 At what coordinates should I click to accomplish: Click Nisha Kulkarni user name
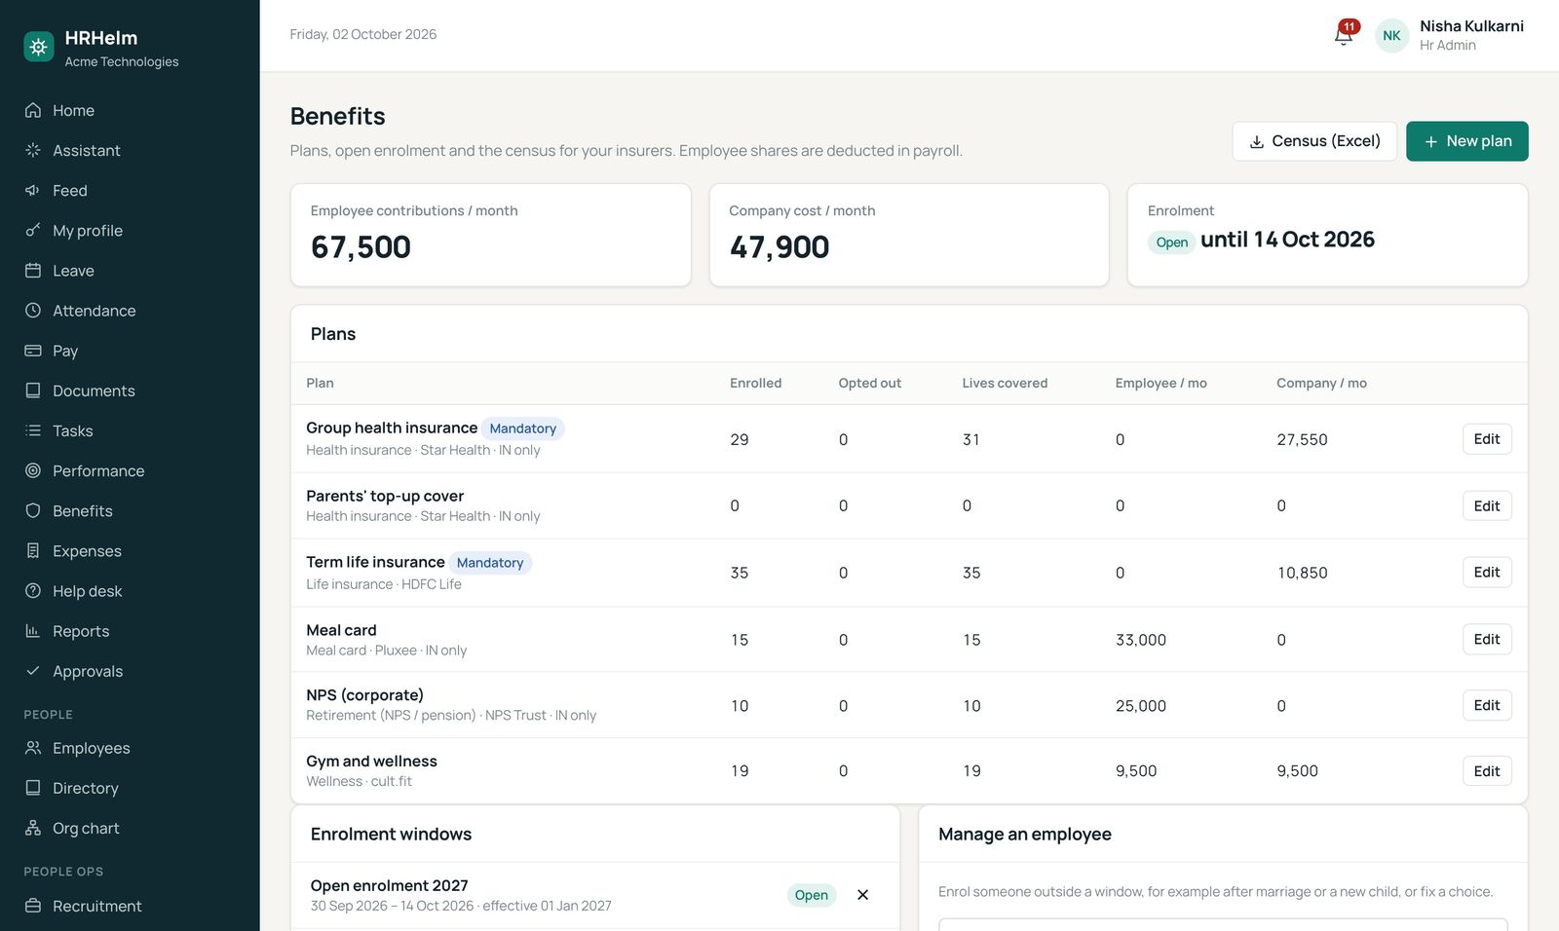pos(1471,26)
